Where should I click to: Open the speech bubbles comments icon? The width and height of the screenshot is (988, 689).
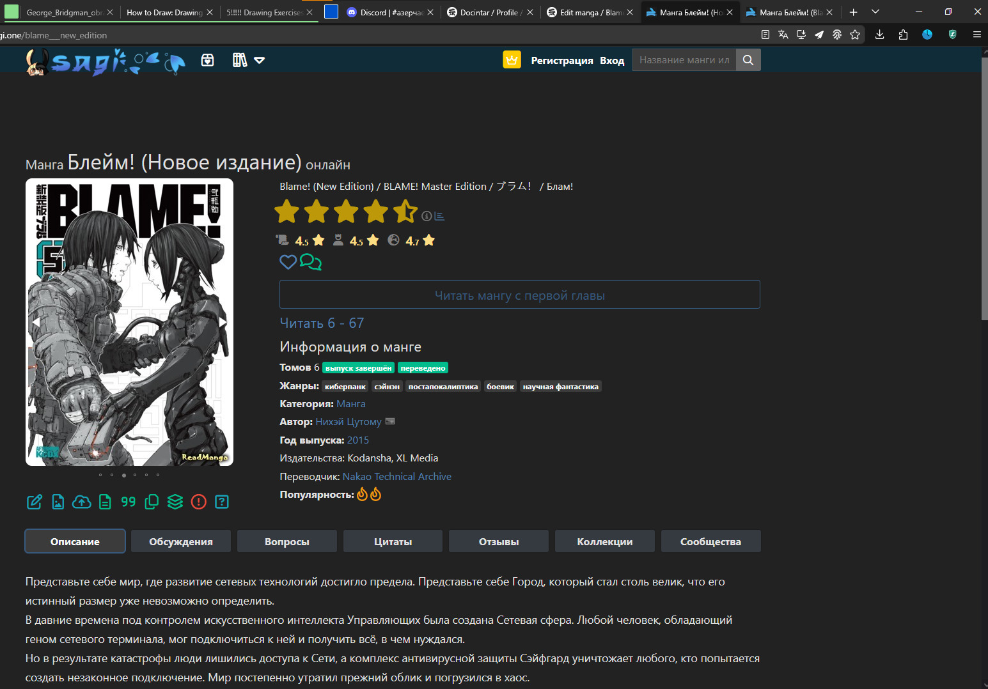tap(311, 262)
